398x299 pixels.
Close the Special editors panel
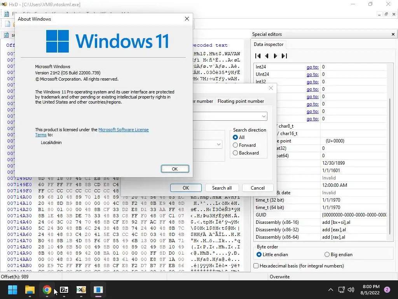(x=393, y=34)
